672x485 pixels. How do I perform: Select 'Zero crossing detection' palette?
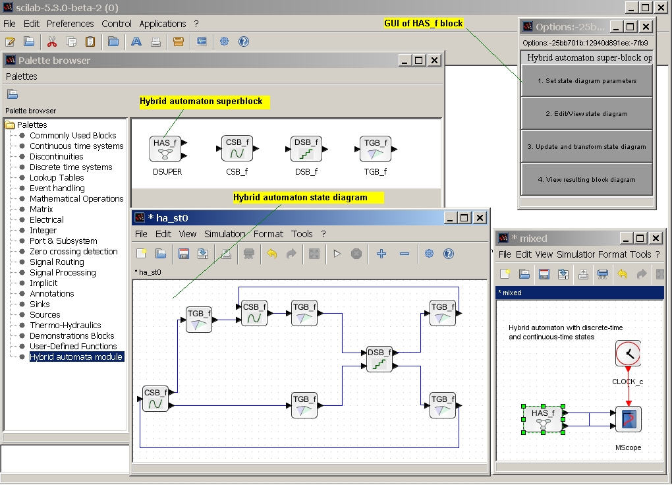(73, 251)
